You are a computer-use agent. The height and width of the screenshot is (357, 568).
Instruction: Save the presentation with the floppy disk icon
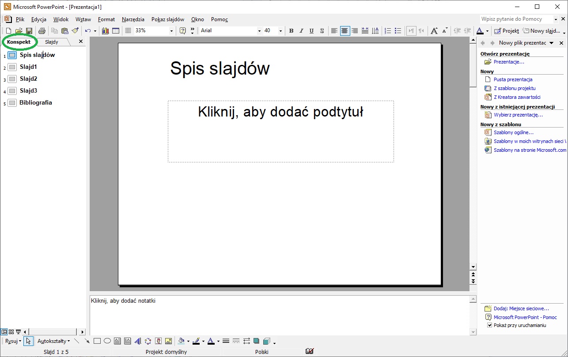click(x=29, y=31)
